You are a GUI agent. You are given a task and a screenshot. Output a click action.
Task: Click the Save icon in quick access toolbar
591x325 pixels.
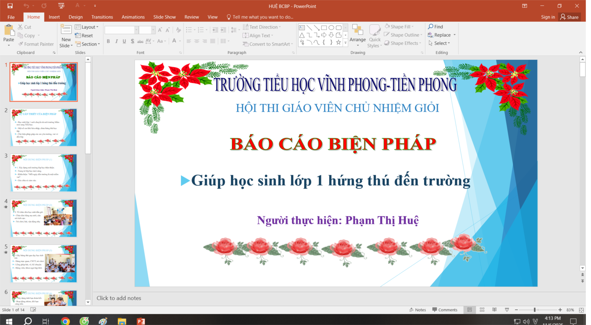point(10,6)
